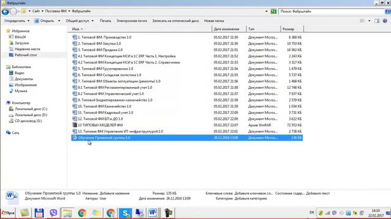Click the Сайт breadcrumb segment
The image size is (391, 219).
36,11
